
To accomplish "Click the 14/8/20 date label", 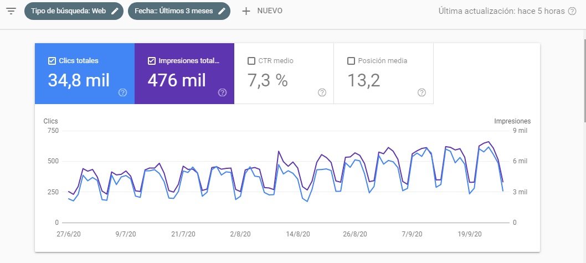I will coord(298,234).
